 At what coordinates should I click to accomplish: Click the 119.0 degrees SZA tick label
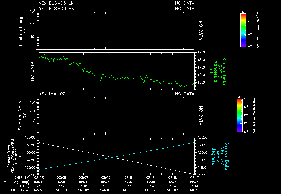(x=203, y=160)
